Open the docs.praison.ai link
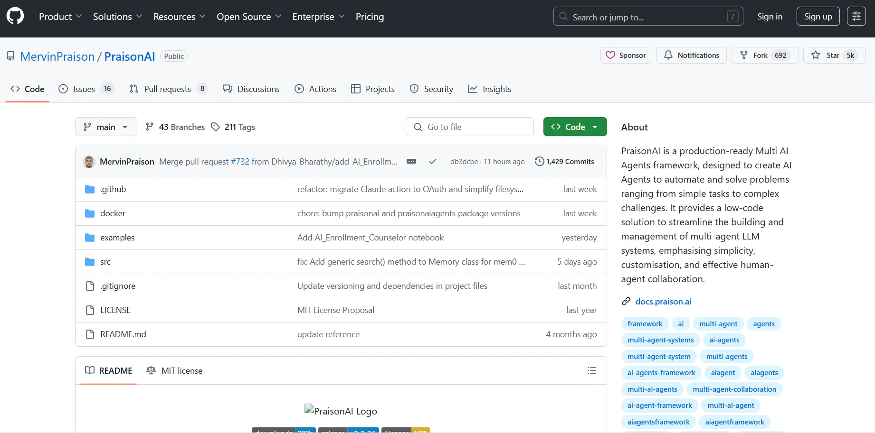Screen dimensions: 875x433 [x=663, y=302]
